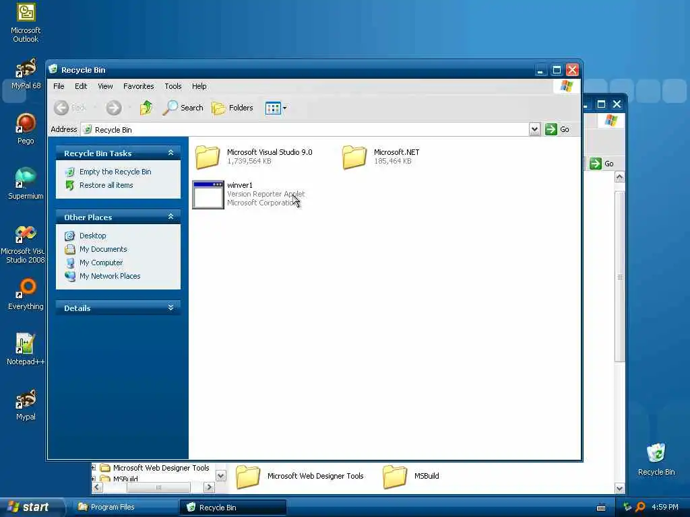Minimize the Recycle Bin window
Viewport: 690px width, 517px height.
point(541,69)
